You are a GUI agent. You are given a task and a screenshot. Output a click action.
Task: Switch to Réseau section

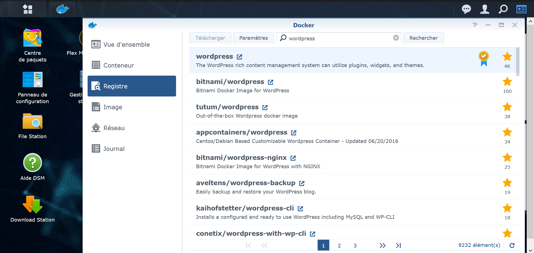coord(132,128)
